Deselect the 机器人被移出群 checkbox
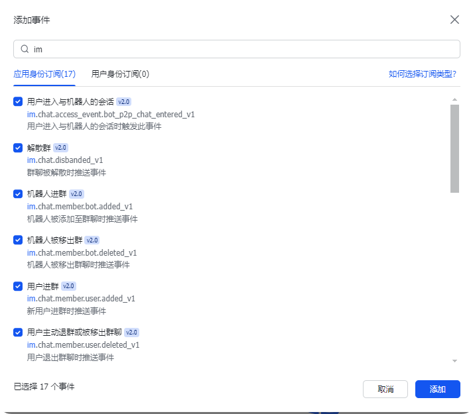Screen dimensions: 473x414 click(x=18, y=240)
